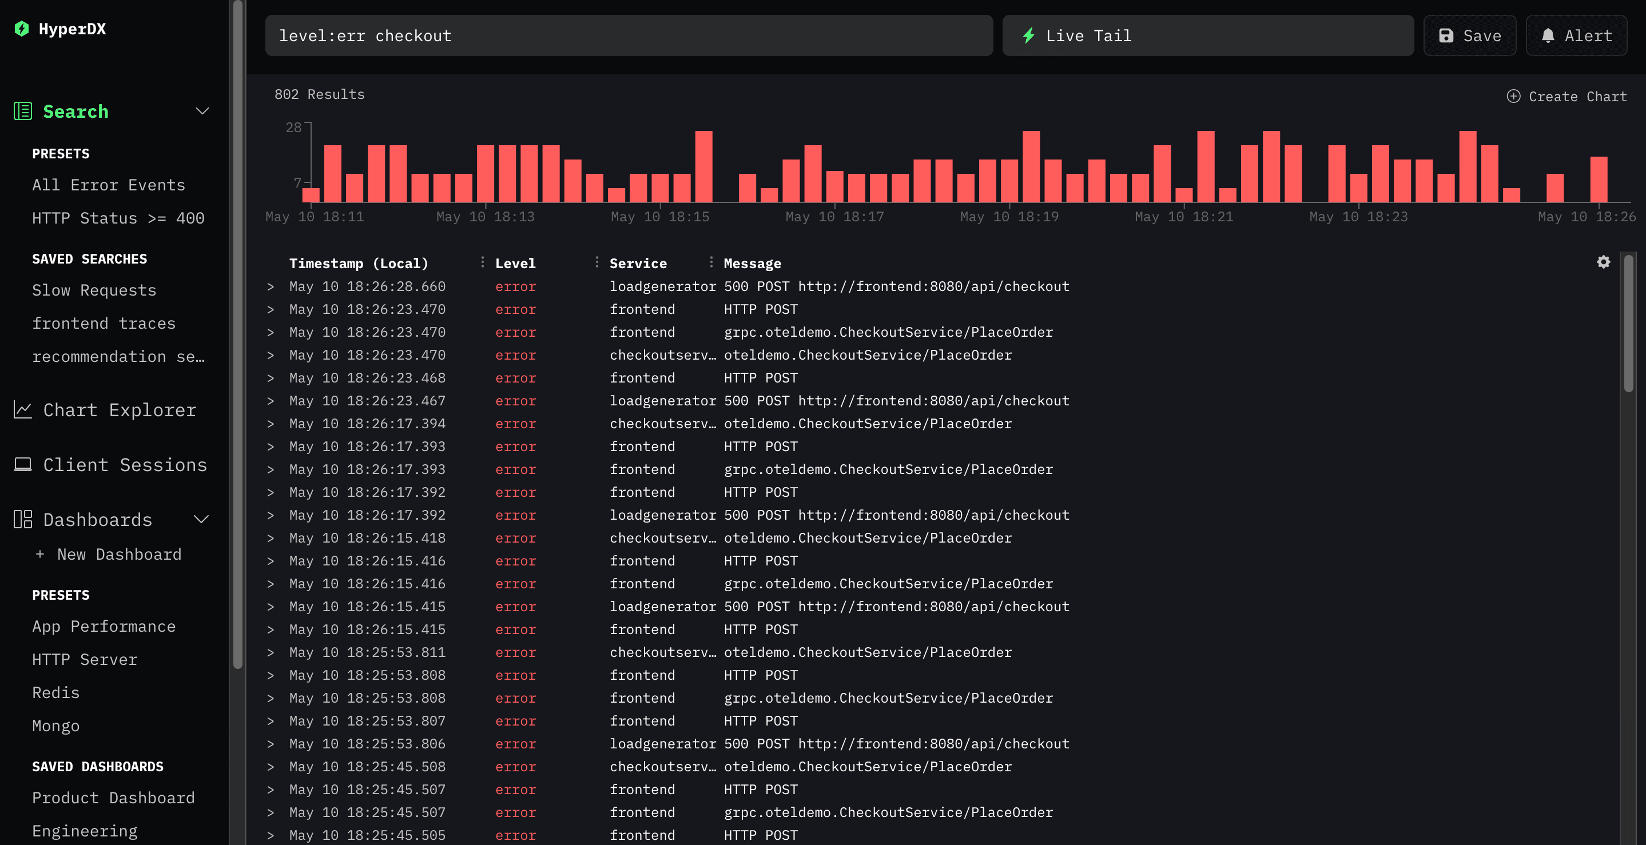Open the table settings gear icon
Image resolution: width=1646 pixels, height=845 pixels.
[x=1603, y=262]
